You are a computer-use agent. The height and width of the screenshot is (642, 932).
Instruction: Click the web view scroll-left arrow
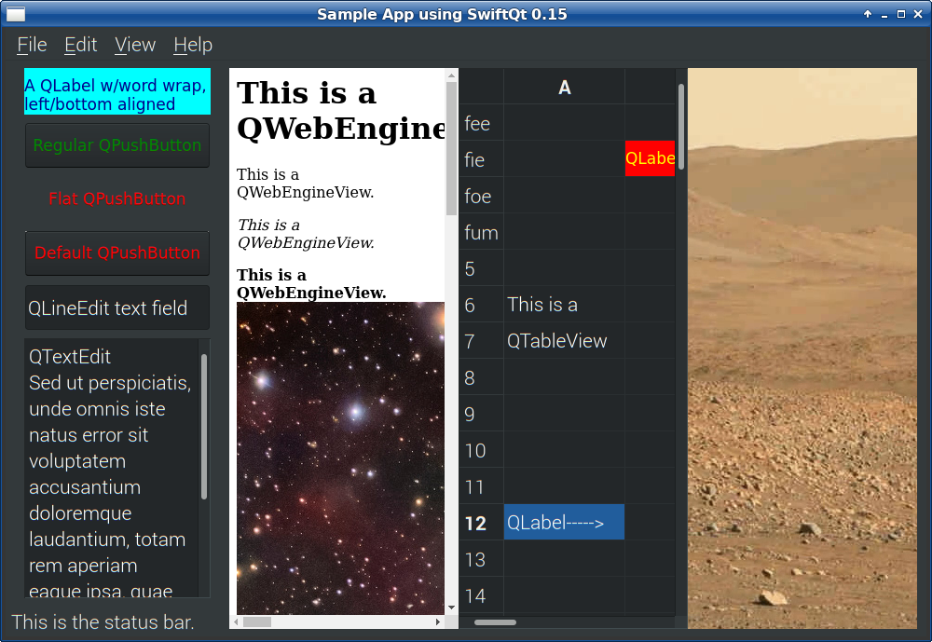click(x=236, y=622)
